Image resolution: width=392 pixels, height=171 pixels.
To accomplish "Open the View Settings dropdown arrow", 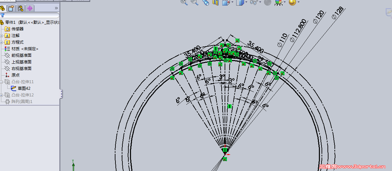I will (x=298, y=2).
